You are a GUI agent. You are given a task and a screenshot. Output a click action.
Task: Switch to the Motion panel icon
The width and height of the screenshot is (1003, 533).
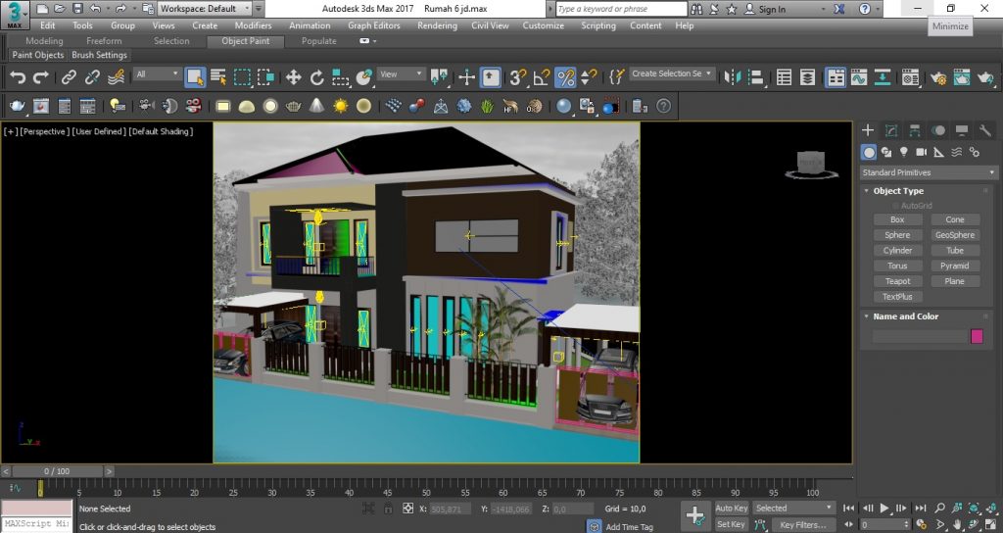pos(938,130)
